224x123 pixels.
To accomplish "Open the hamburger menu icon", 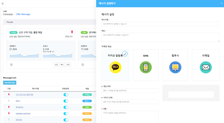I will (x=3, y=4).
